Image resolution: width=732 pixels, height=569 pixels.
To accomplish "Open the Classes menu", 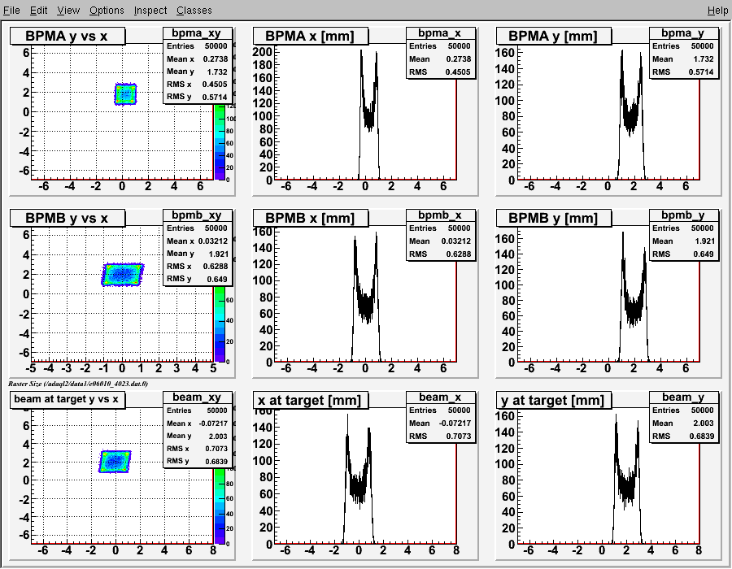I will (x=194, y=11).
